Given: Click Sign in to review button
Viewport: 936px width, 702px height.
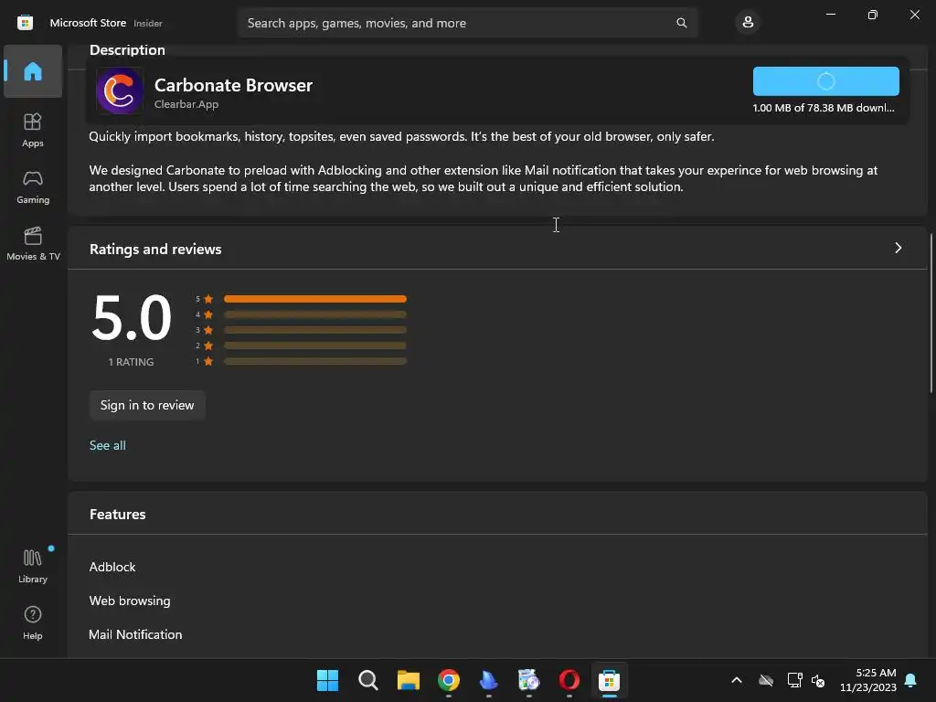Looking at the screenshot, I should 147,405.
